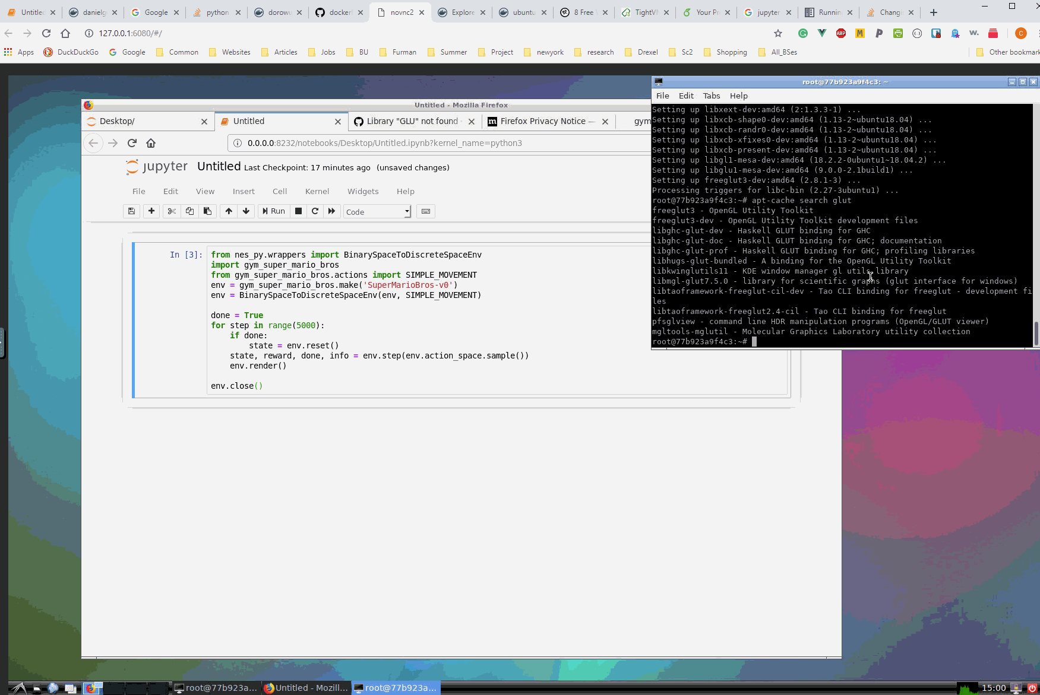The width and height of the screenshot is (1040, 695).
Task: Click inside the notebook code cell editor
Action: tap(497, 320)
